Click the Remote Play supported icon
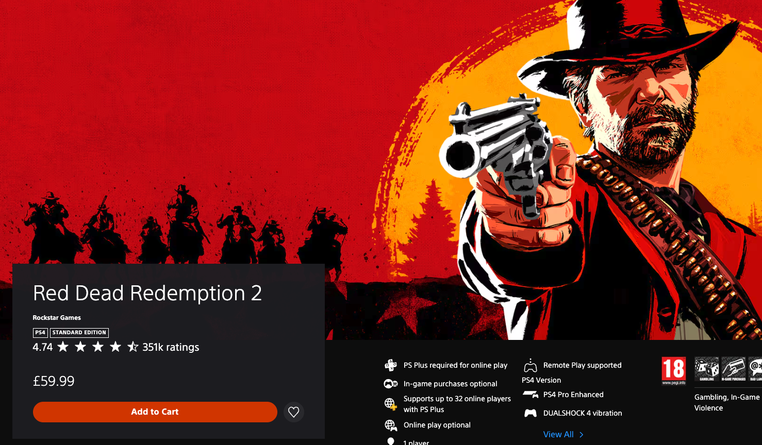Viewport: 762px width, 445px height. tap(531, 365)
